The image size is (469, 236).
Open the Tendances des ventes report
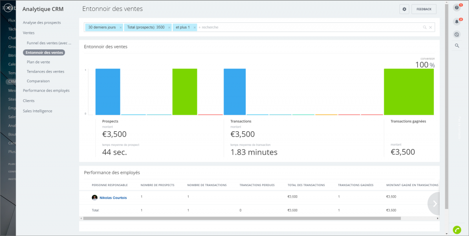pyautogui.click(x=45, y=71)
